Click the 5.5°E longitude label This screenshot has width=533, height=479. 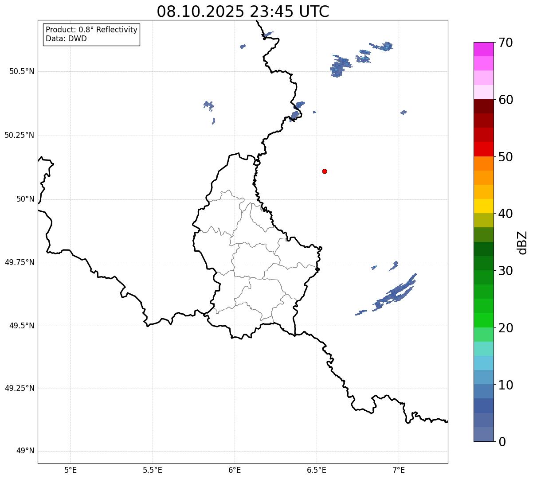[x=153, y=470]
